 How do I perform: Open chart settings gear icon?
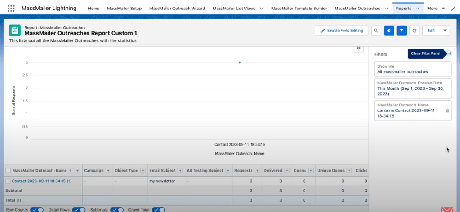(358, 48)
